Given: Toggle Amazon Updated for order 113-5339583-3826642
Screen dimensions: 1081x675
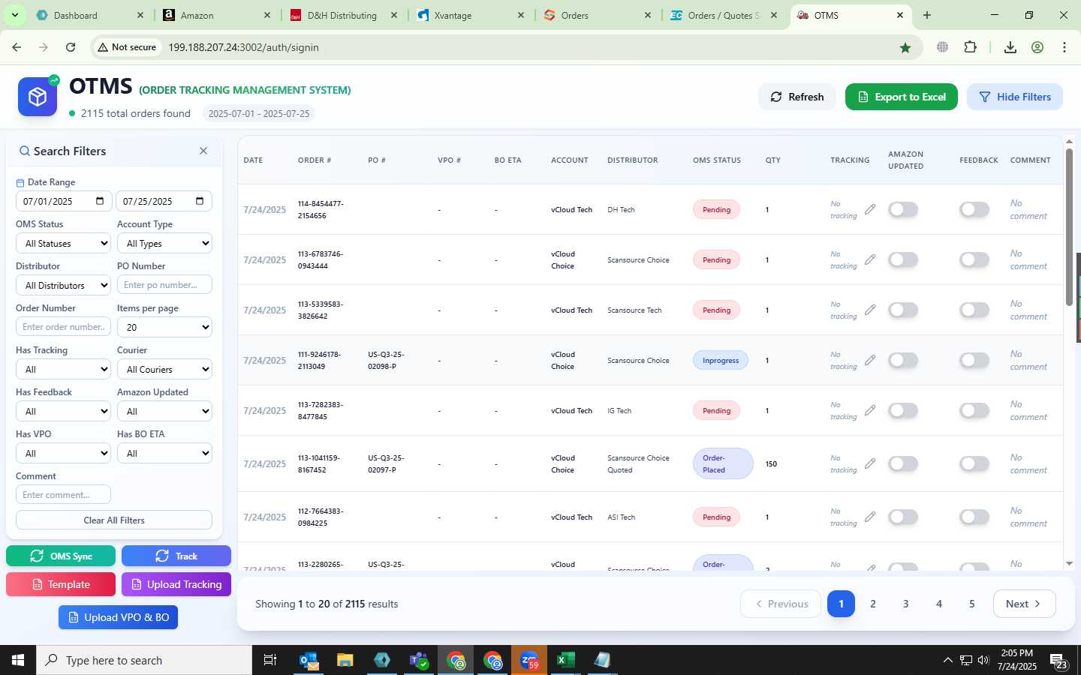Looking at the screenshot, I should (903, 310).
